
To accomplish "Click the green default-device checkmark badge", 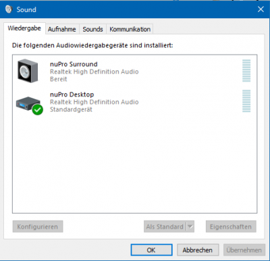I will point(38,110).
